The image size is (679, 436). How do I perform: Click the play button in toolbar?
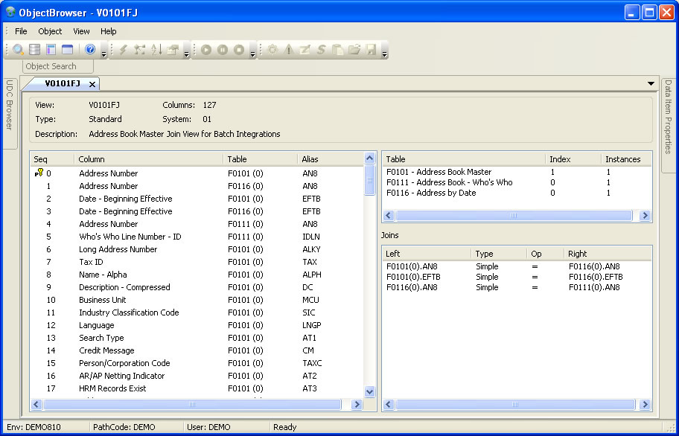[x=205, y=50]
